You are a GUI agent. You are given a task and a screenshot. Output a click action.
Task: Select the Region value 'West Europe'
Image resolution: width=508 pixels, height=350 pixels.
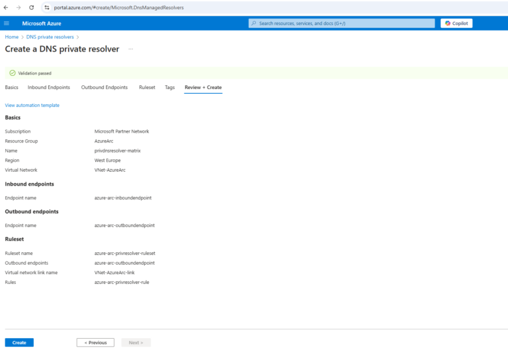coord(107,160)
